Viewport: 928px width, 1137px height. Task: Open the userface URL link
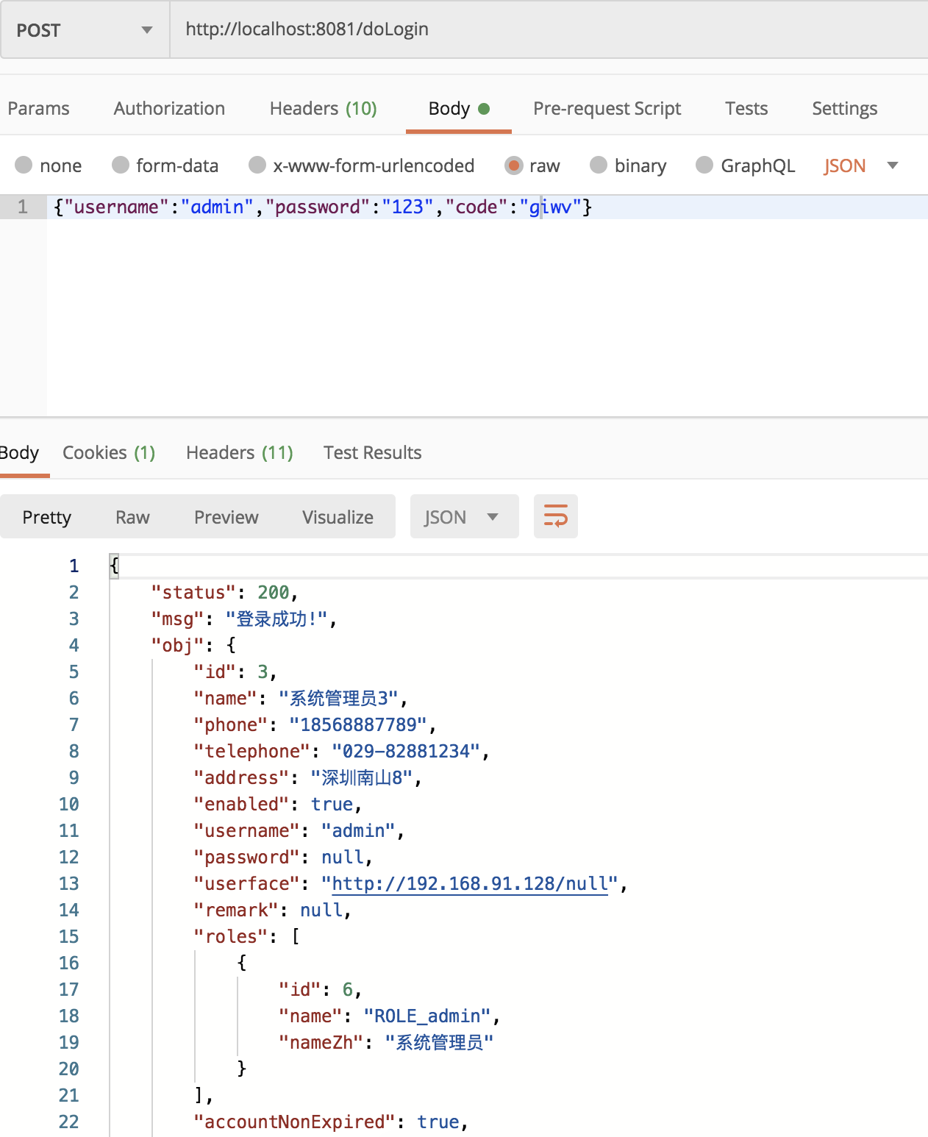(x=470, y=883)
